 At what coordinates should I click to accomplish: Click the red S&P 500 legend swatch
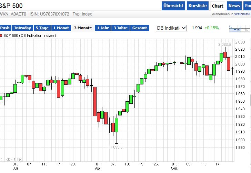click(1, 35)
